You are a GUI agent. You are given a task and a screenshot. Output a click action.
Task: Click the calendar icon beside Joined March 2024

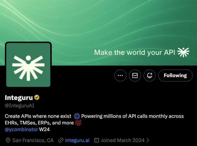click(97, 140)
